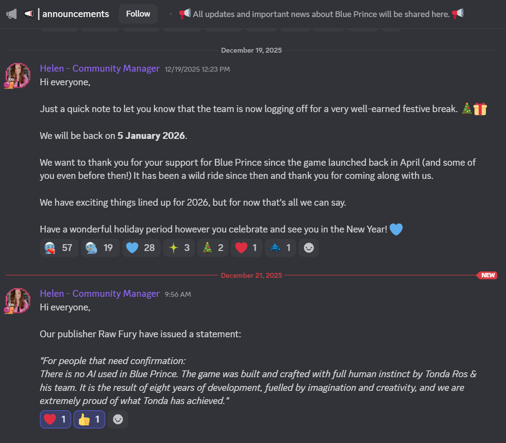The height and width of the screenshot is (443, 506).
Task: Click the blue pixel-art reaction with 1 vote
Action: [x=280, y=248]
